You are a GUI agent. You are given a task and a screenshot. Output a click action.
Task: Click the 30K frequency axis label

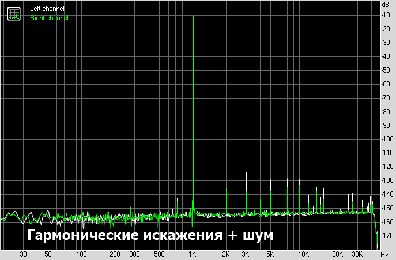(x=357, y=254)
